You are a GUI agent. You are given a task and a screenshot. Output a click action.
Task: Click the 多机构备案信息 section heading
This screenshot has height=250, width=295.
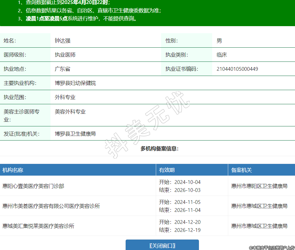[x=160, y=149]
